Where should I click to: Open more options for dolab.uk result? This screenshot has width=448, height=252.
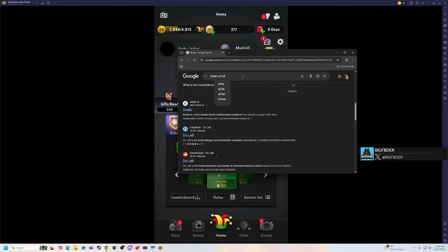click(207, 105)
